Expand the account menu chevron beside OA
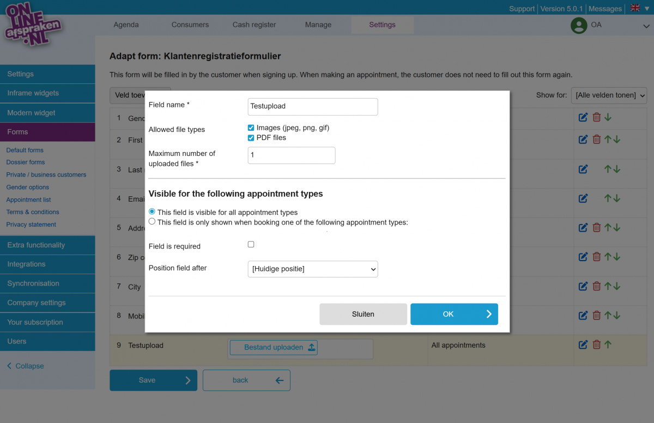Viewport: 654px width, 423px height. [x=647, y=25]
